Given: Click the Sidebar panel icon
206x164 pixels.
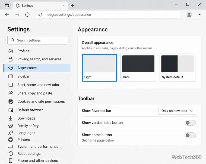Looking at the screenshot, I should point(11,76).
